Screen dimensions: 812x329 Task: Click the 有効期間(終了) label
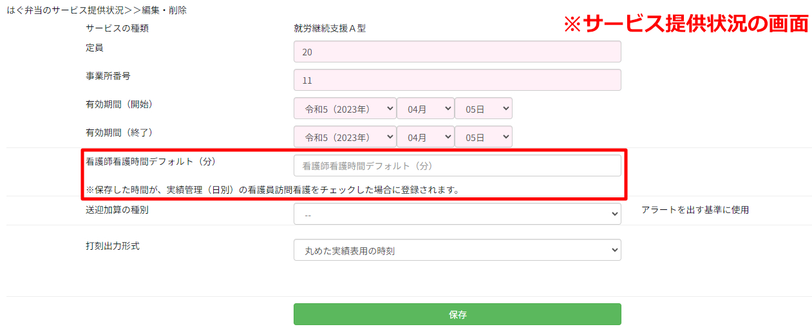click(119, 132)
